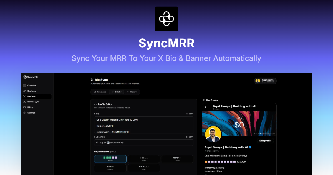Select the Blocks progress bar style
Viewport: 333px width, 175px height.
[x=110, y=159]
